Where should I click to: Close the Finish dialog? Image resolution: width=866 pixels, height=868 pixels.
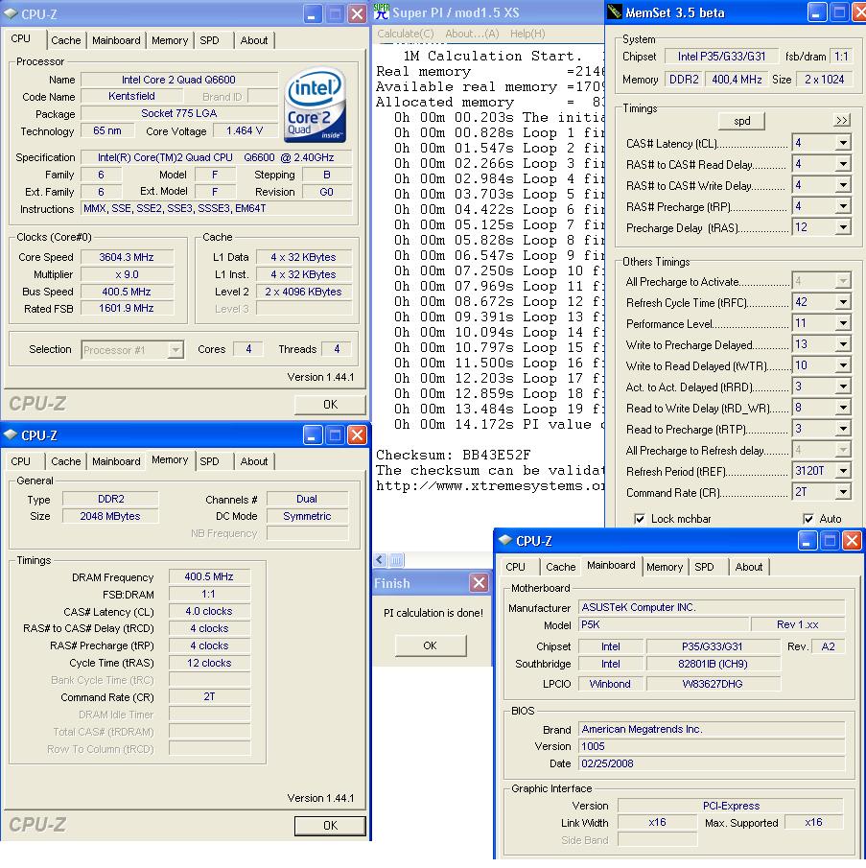[479, 582]
